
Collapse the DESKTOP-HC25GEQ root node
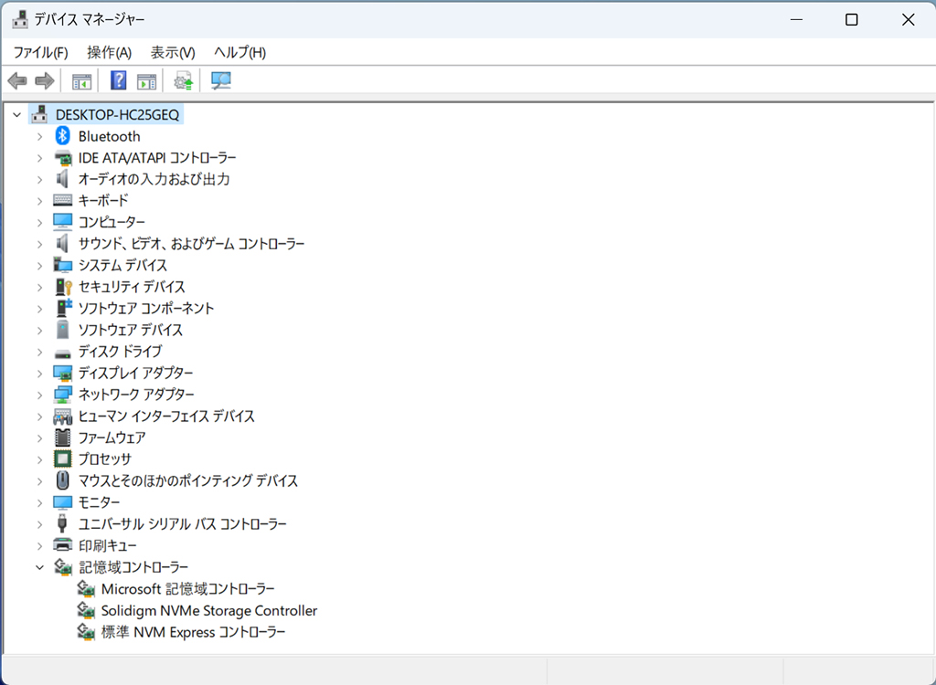(x=16, y=114)
